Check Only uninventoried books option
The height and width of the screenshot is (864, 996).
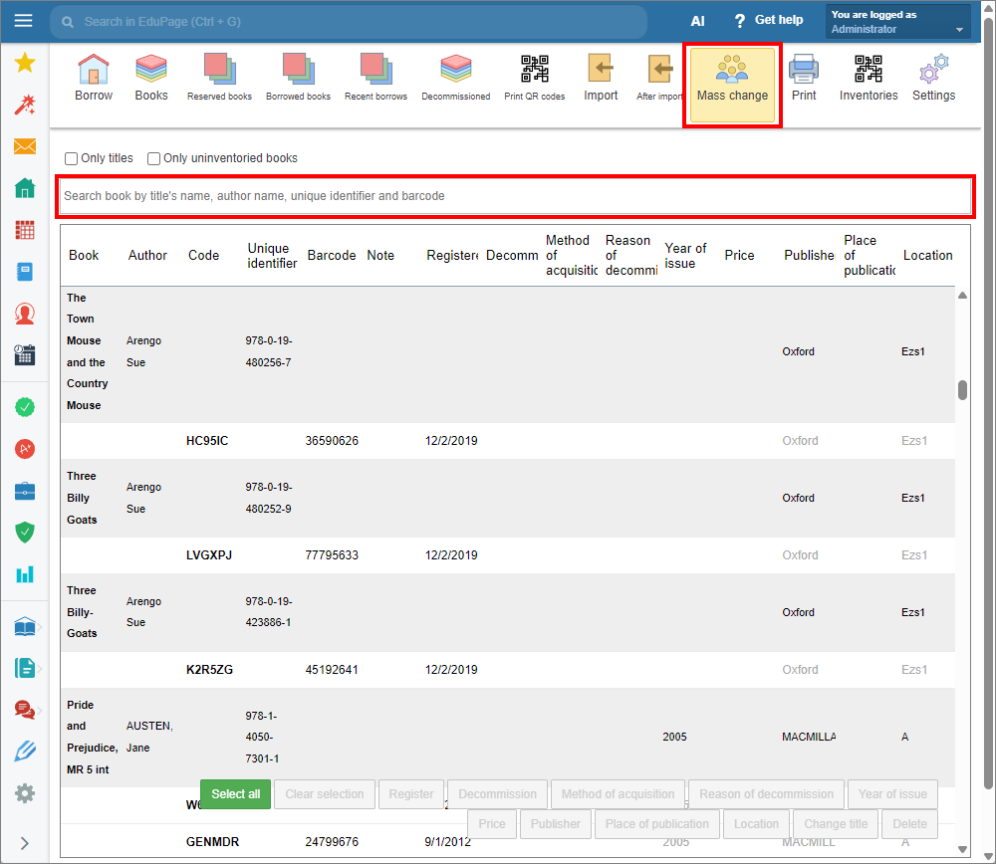click(x=154, y=158)
